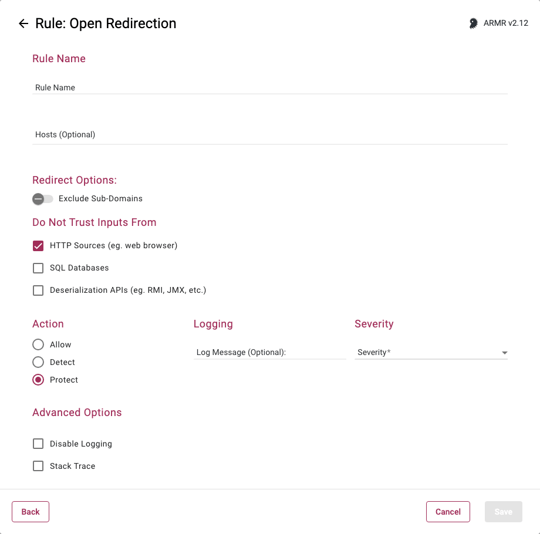Enable the Disable Logging checkbox
This screenshot has height=534, width=540.
38,444
